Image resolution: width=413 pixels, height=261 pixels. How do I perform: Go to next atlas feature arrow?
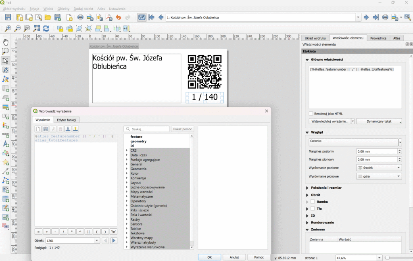pos(366,17)
